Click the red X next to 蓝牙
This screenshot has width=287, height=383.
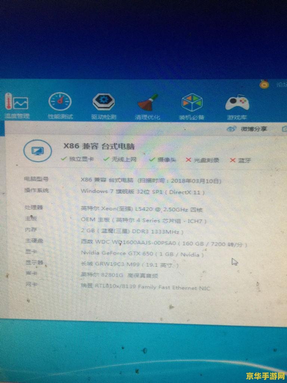(232, 160)
